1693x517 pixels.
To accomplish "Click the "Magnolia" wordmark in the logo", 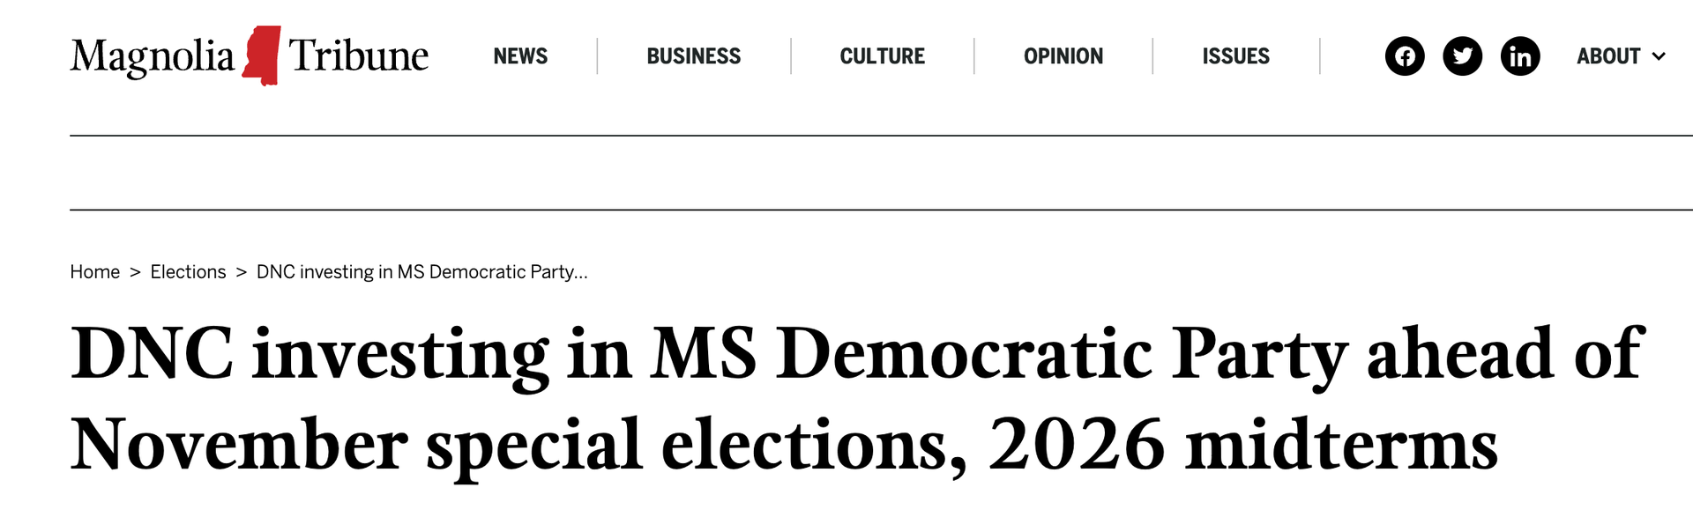I will tap(153, 56).
